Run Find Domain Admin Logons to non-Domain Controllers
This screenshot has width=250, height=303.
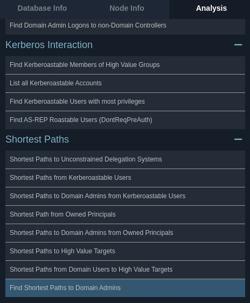pos(126,26)
